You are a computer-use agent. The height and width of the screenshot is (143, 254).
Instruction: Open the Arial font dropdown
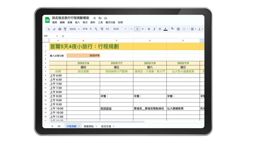point(120,29)
